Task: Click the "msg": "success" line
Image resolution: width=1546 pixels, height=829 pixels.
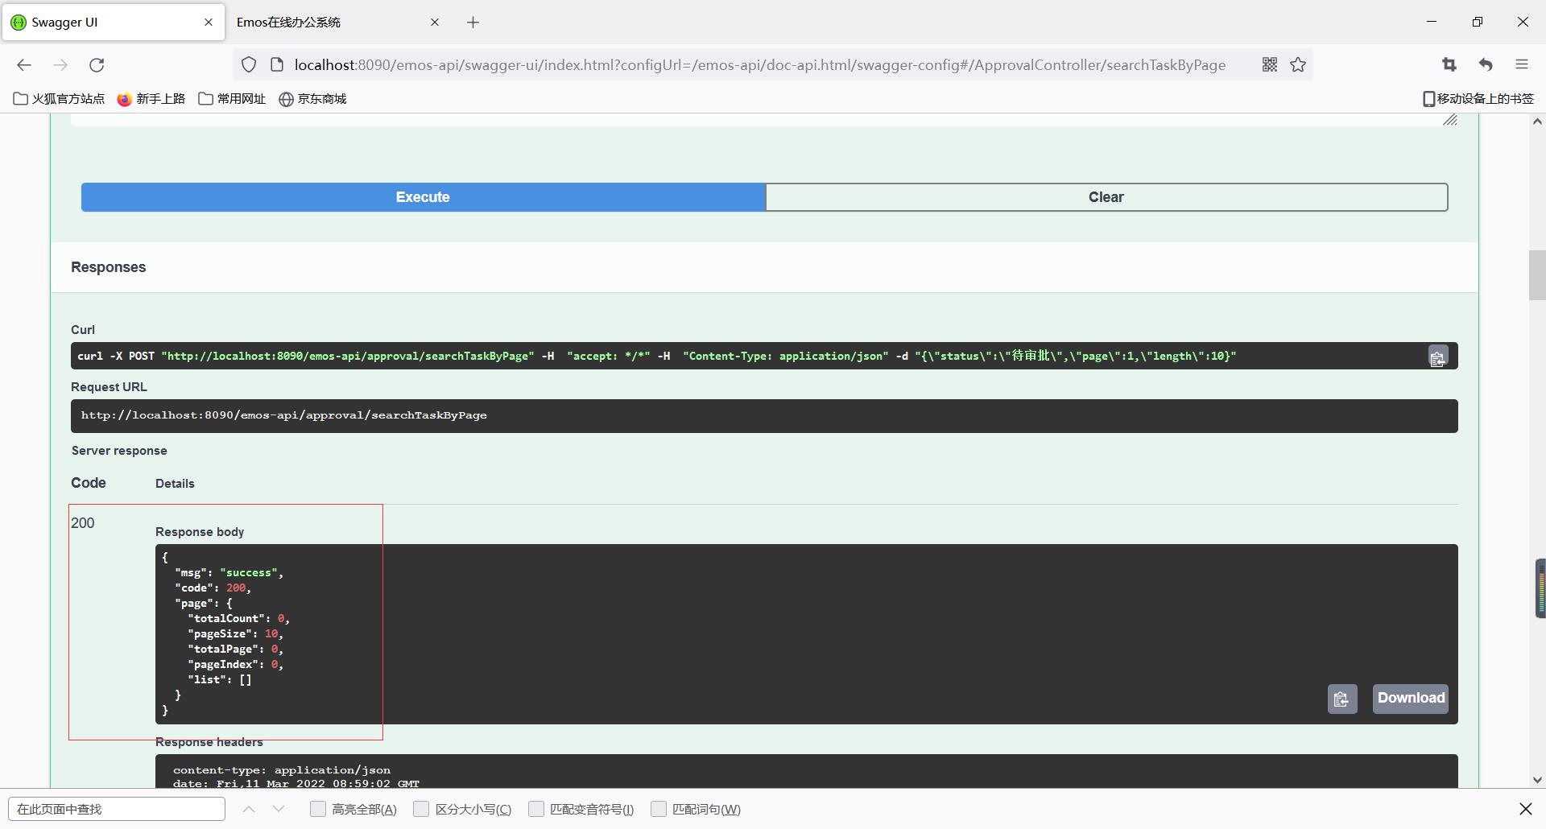Action: pos(229,573)
